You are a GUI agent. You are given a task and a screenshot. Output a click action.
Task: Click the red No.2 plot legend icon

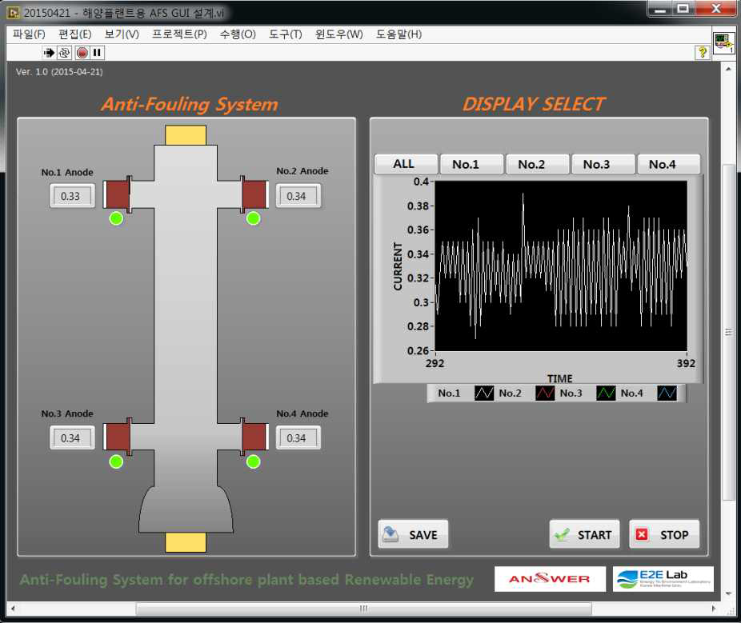click(x=545, y=393)
